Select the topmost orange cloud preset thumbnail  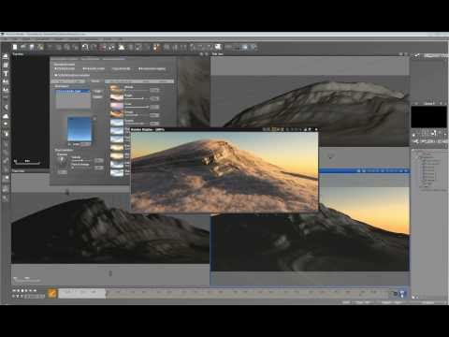(x=117, y=89)
